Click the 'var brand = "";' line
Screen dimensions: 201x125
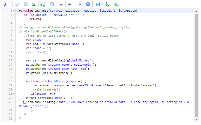coord(38,48)
